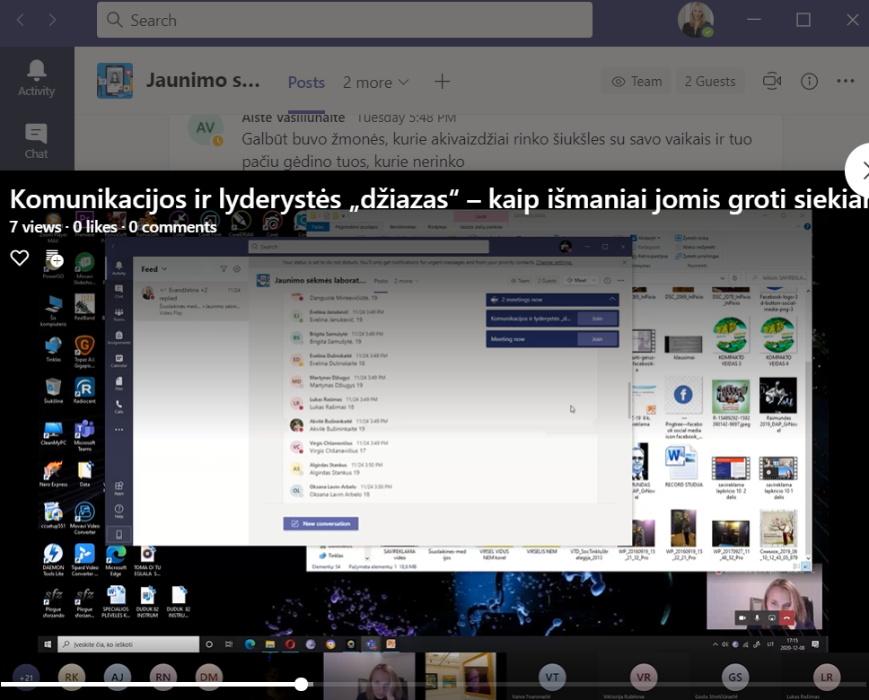Toggle the microphone in the webcam overlay
This screenshot has height=700, width=869.
coord(757,617)
